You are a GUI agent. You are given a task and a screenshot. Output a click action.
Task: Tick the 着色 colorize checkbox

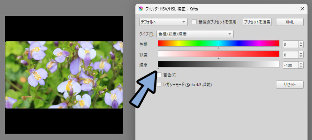(159, 75)
